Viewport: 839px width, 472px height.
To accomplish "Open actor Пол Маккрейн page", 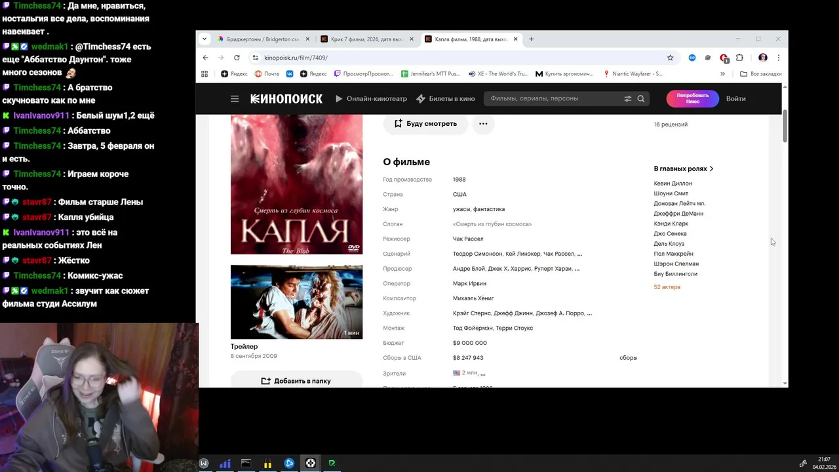I will pyautogui.click(x=673, y=254).
